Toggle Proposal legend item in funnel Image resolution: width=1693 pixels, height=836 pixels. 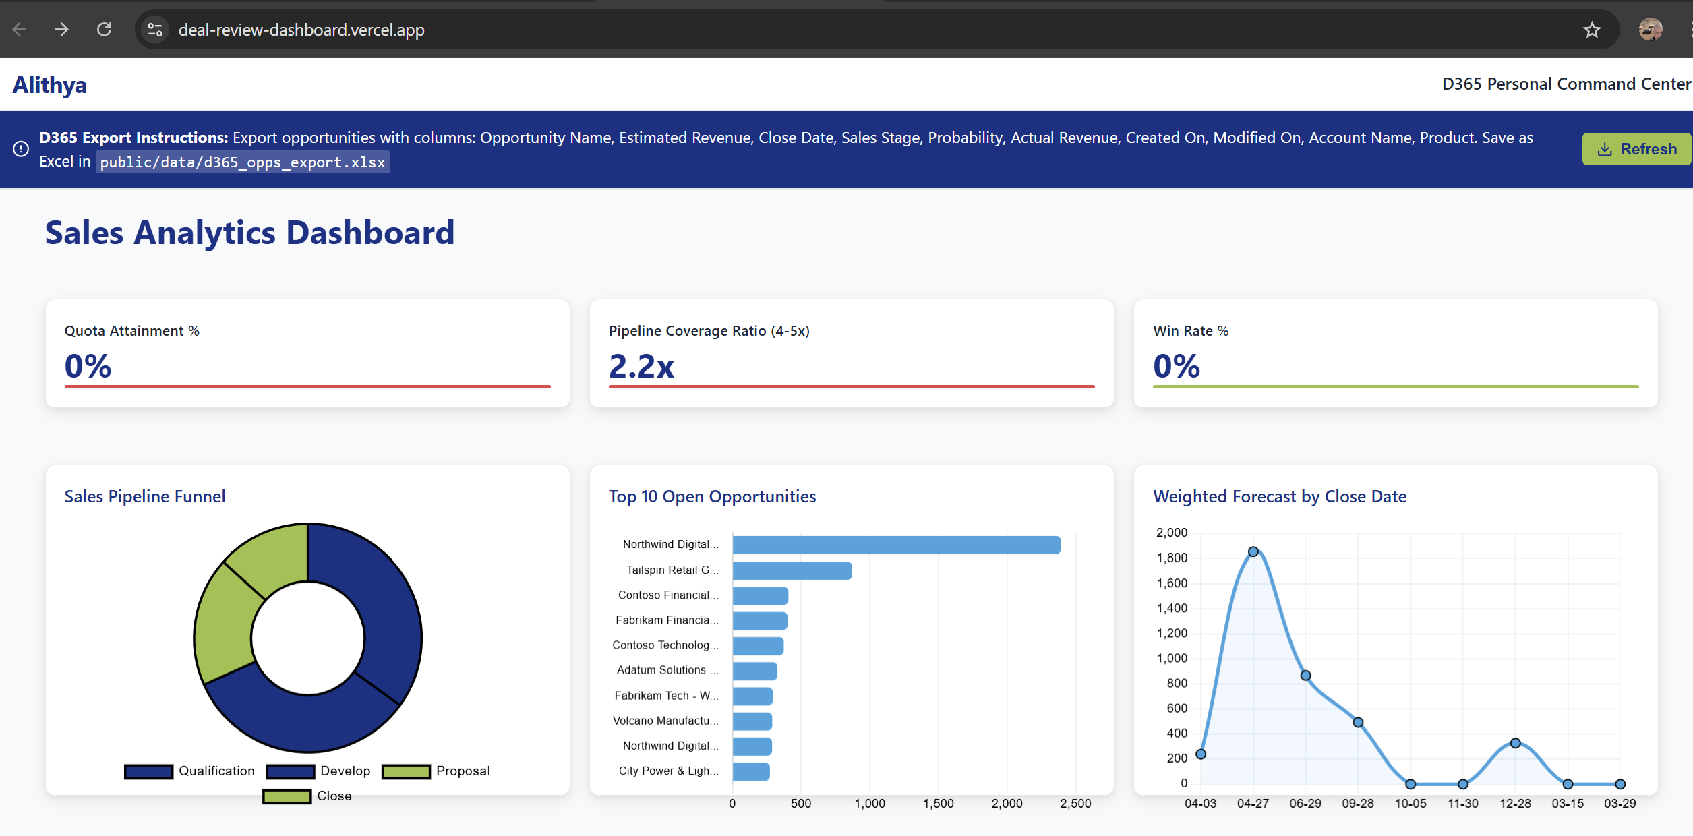[x=406, y=771]
